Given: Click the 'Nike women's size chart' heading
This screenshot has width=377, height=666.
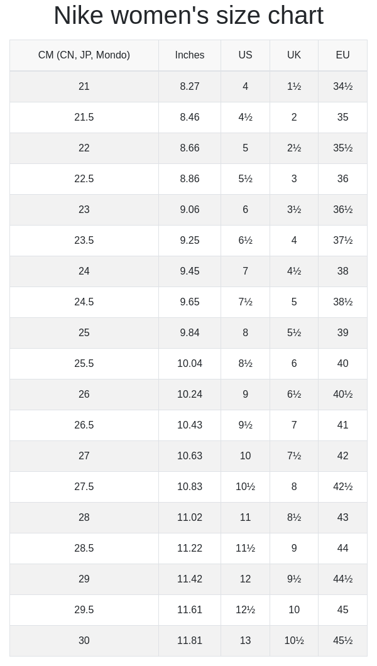Looking at the screenshot, I should [x=188, y=16].
